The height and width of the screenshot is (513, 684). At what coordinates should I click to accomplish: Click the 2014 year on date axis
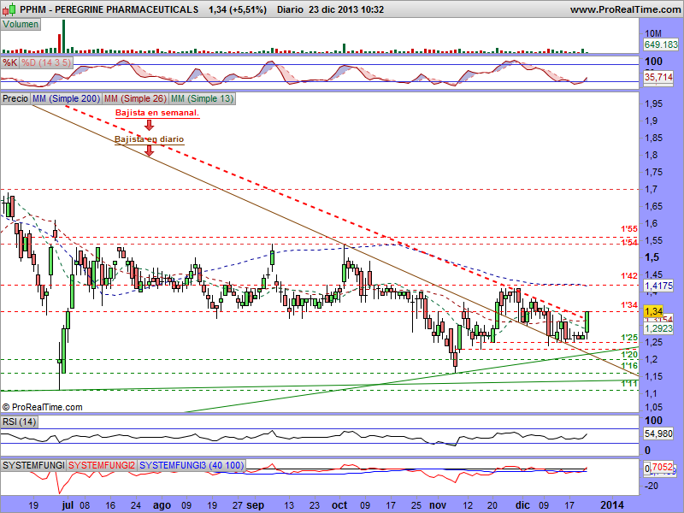tap(612, 505)
